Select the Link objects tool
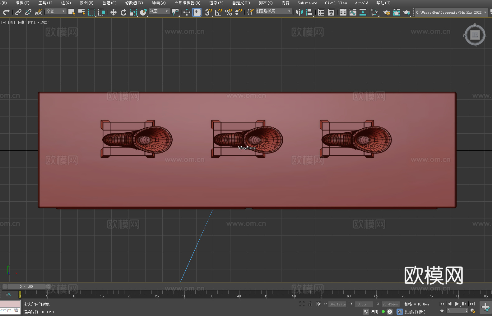Viewport: 492px width, 316px height. 18,12
